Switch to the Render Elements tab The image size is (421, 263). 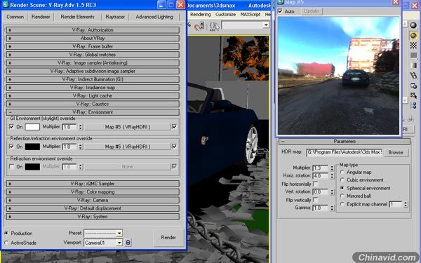coord(77,17)
